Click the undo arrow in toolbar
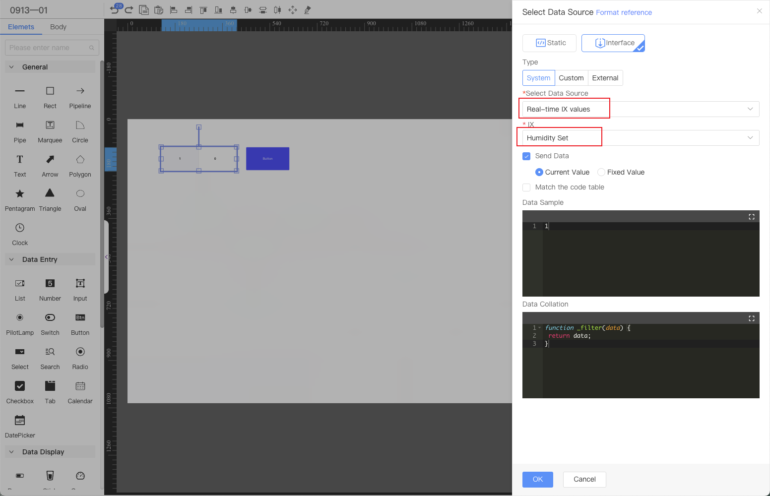 [114, 10]
